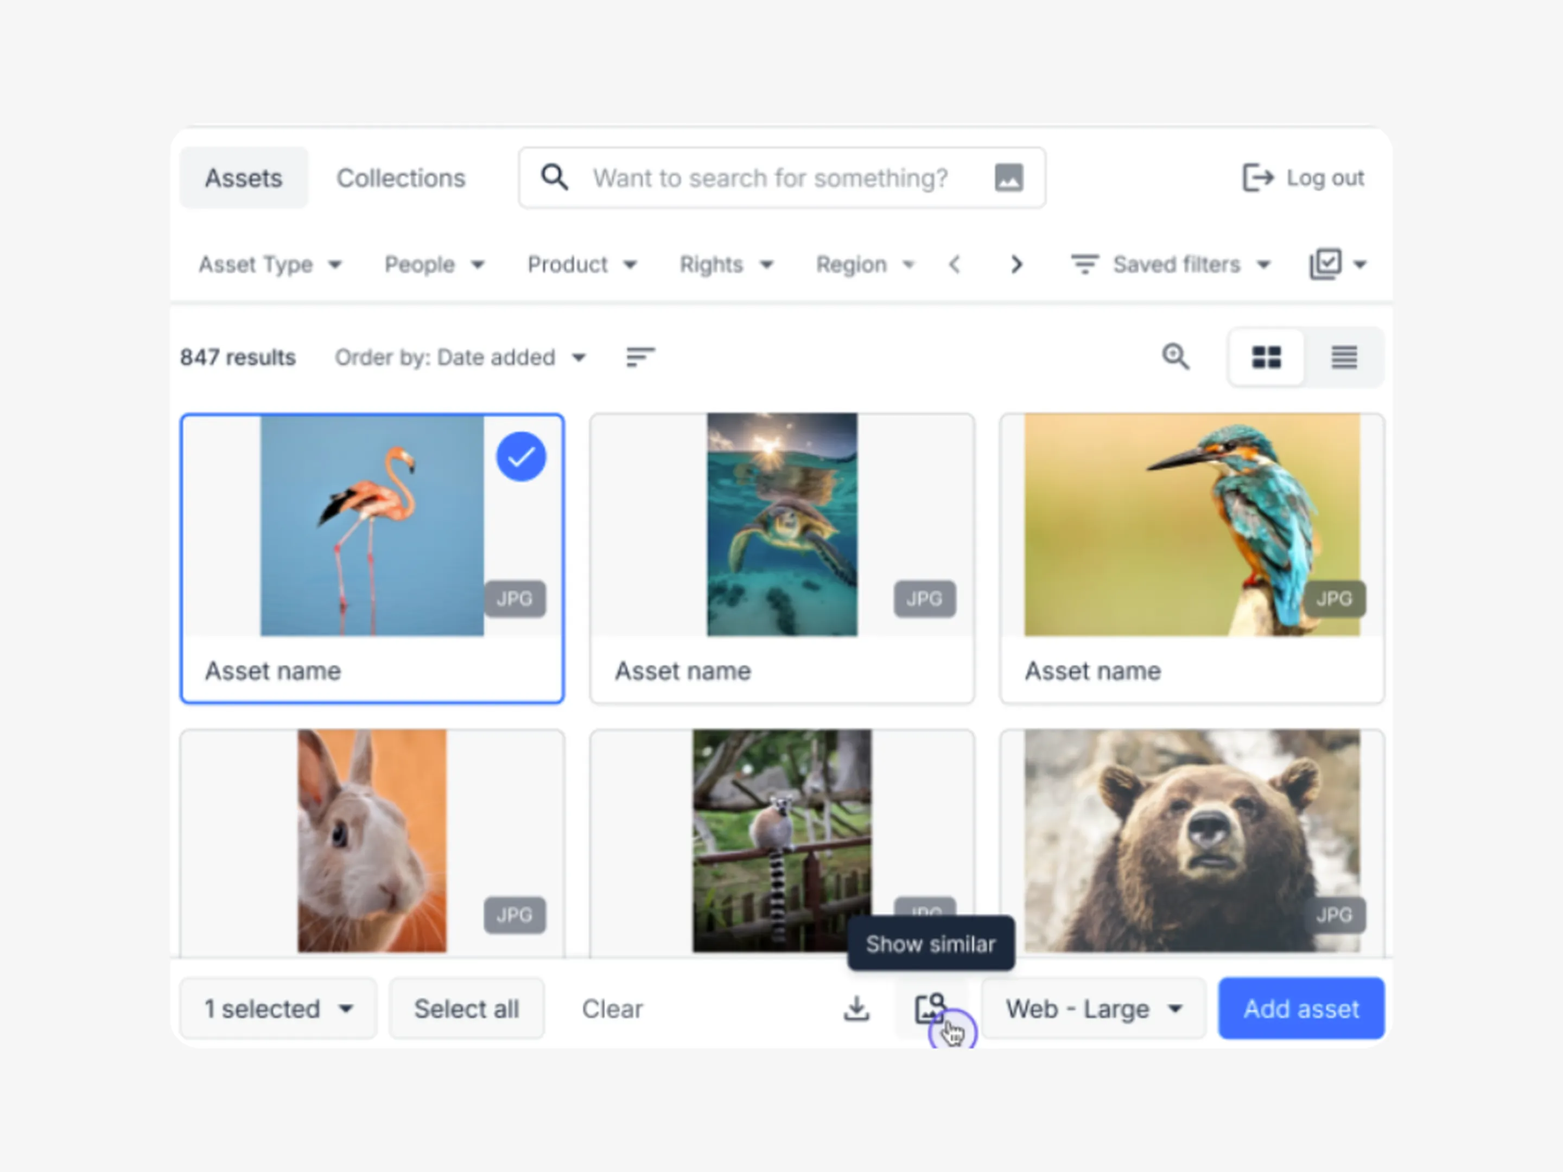1563x1172 pixels.
Task: Open the sea turtle image thumbnail
Action: [x=782, y=525]
